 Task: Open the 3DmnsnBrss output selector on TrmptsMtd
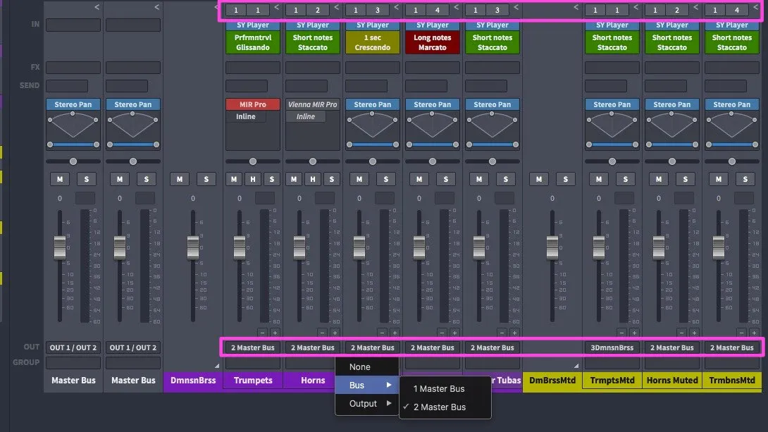[x=612, y=347]
